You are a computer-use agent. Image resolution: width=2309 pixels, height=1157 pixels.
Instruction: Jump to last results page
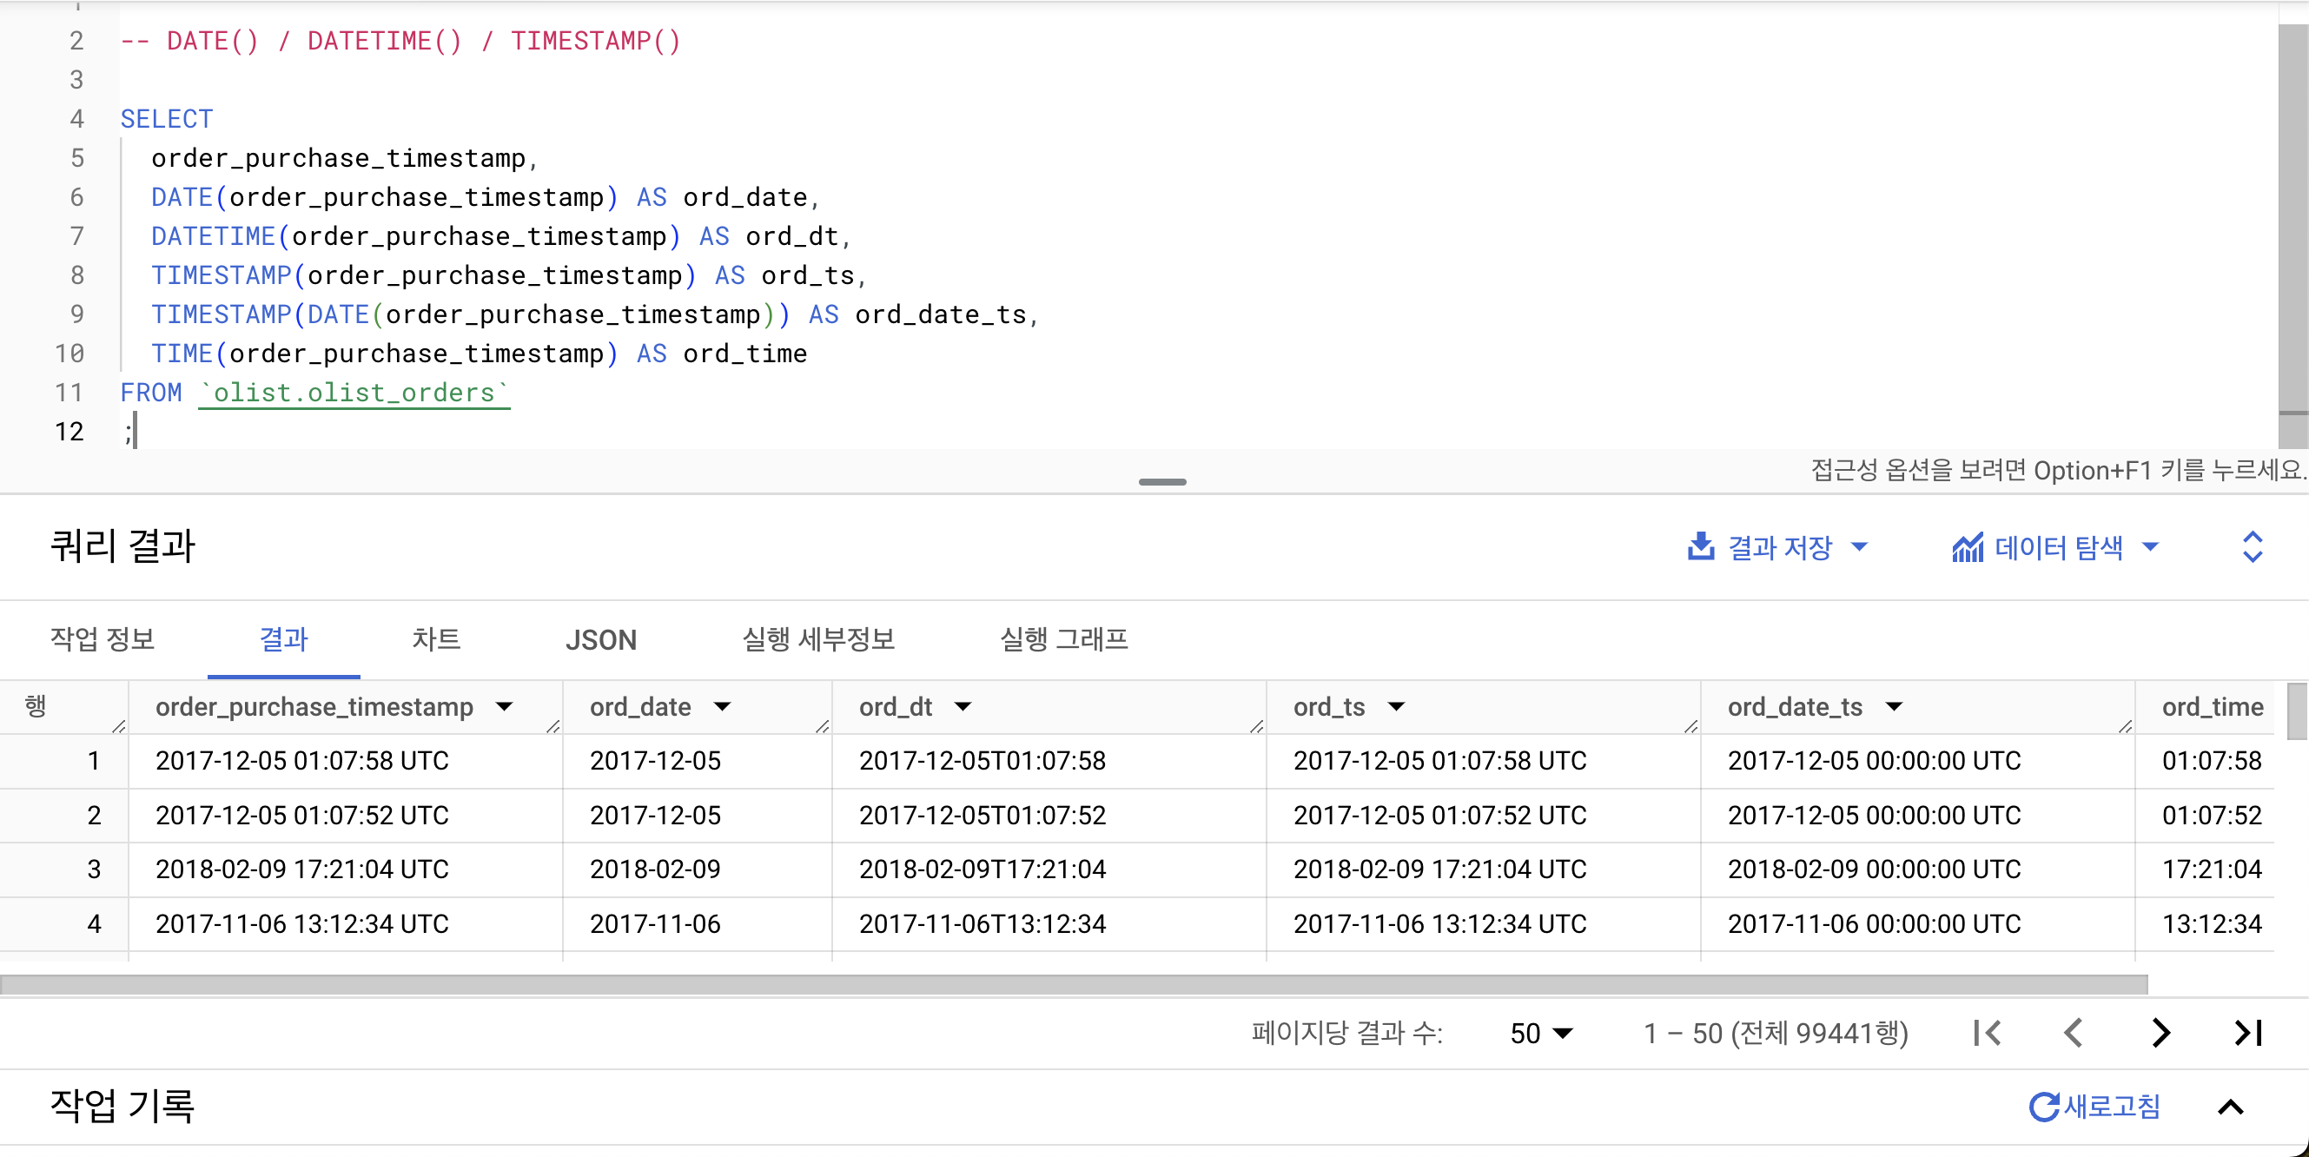tap(2248, 1033)
